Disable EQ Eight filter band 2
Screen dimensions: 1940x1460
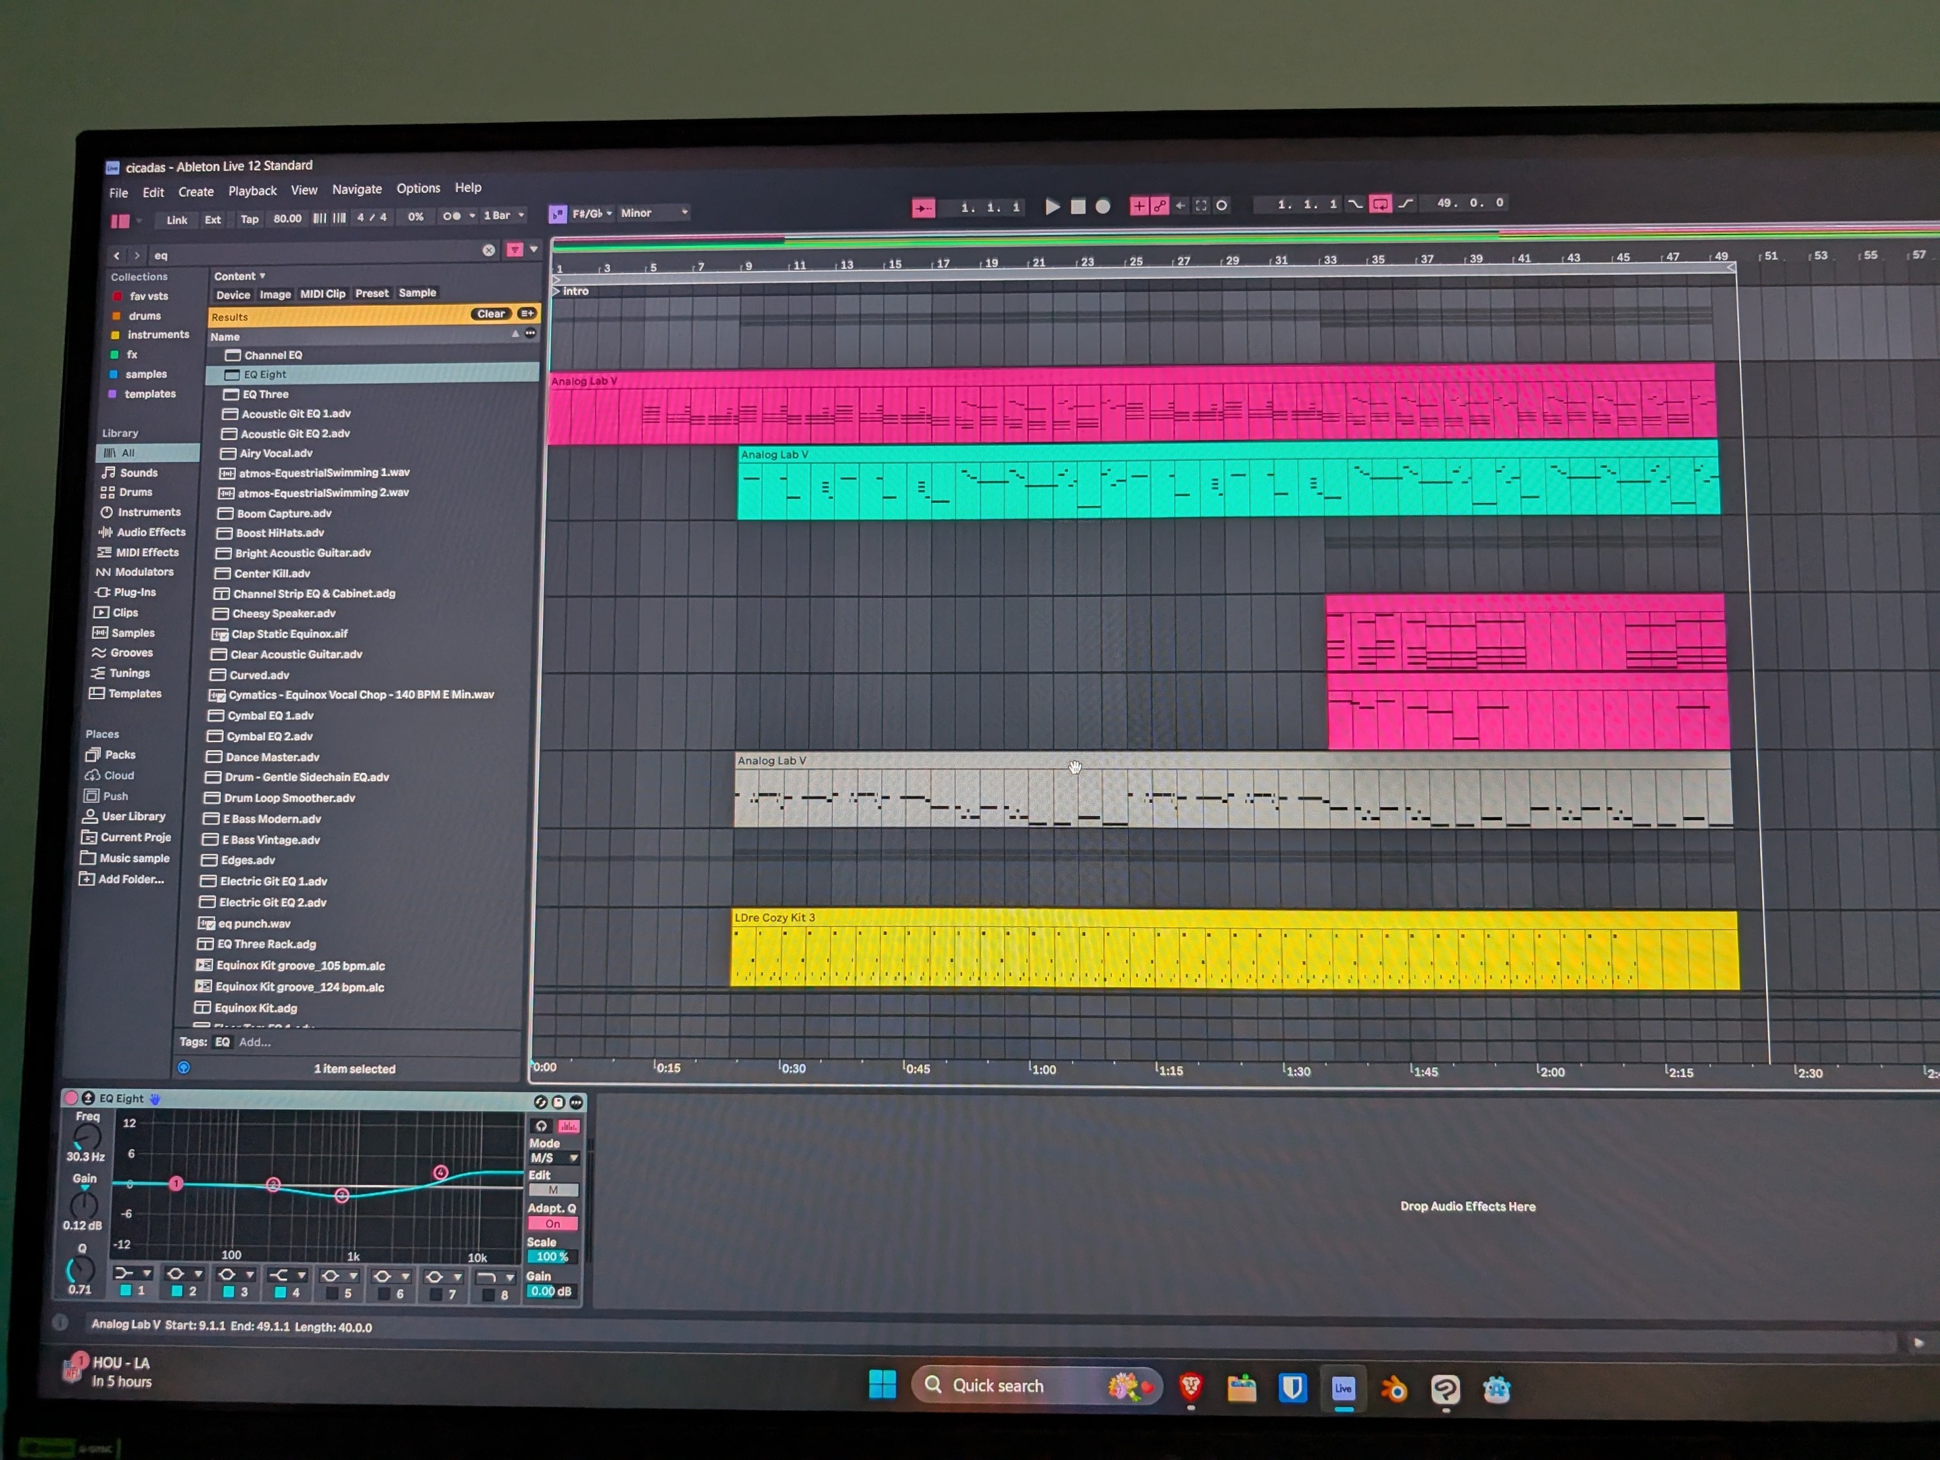pos(176,1292)
